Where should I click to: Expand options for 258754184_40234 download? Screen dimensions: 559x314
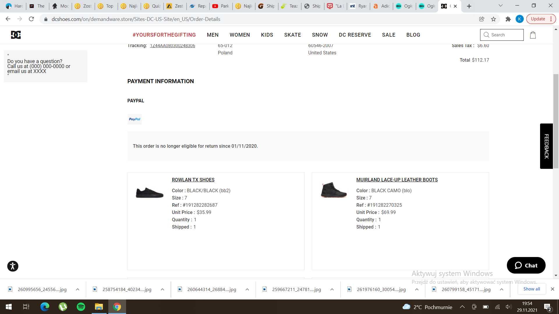point(162,290)
